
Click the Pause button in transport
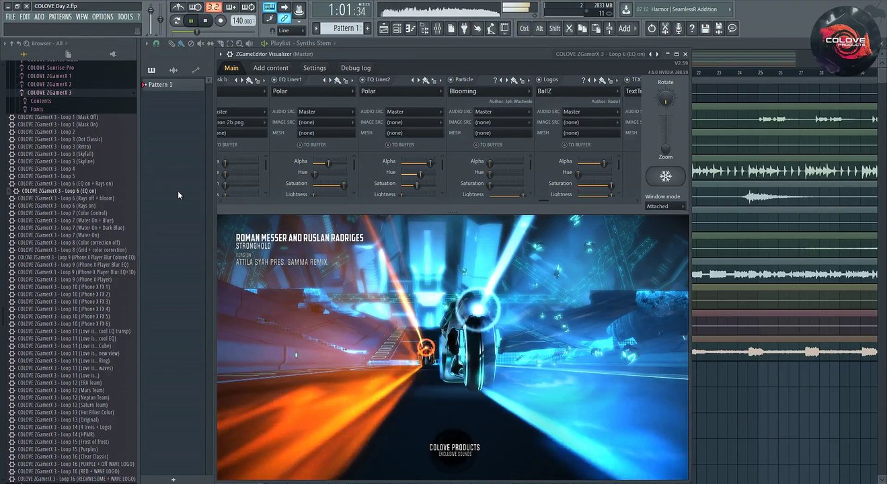191,21
